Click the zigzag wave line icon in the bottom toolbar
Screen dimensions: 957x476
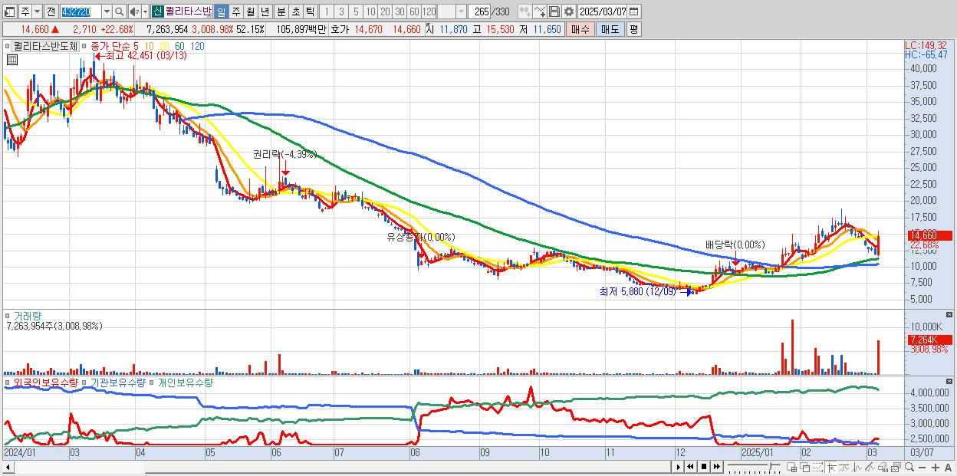(857, 468)
